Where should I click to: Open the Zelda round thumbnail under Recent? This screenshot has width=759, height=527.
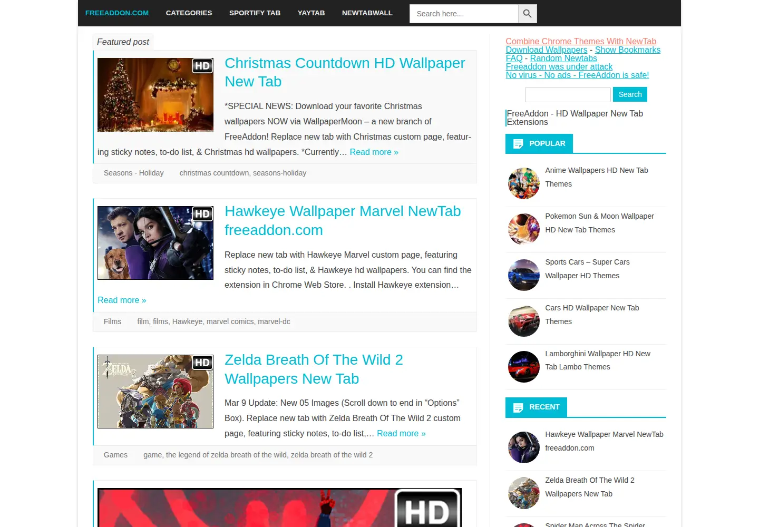[x=524, y=493]
